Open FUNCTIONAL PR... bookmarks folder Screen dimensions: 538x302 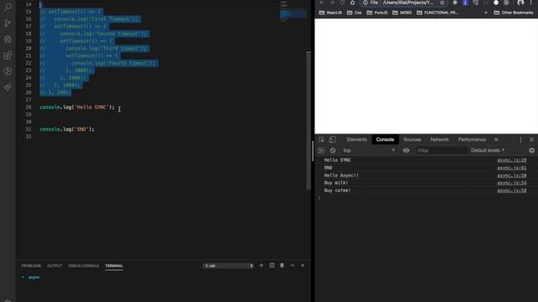pyautogui.click(x=437, y=13)
